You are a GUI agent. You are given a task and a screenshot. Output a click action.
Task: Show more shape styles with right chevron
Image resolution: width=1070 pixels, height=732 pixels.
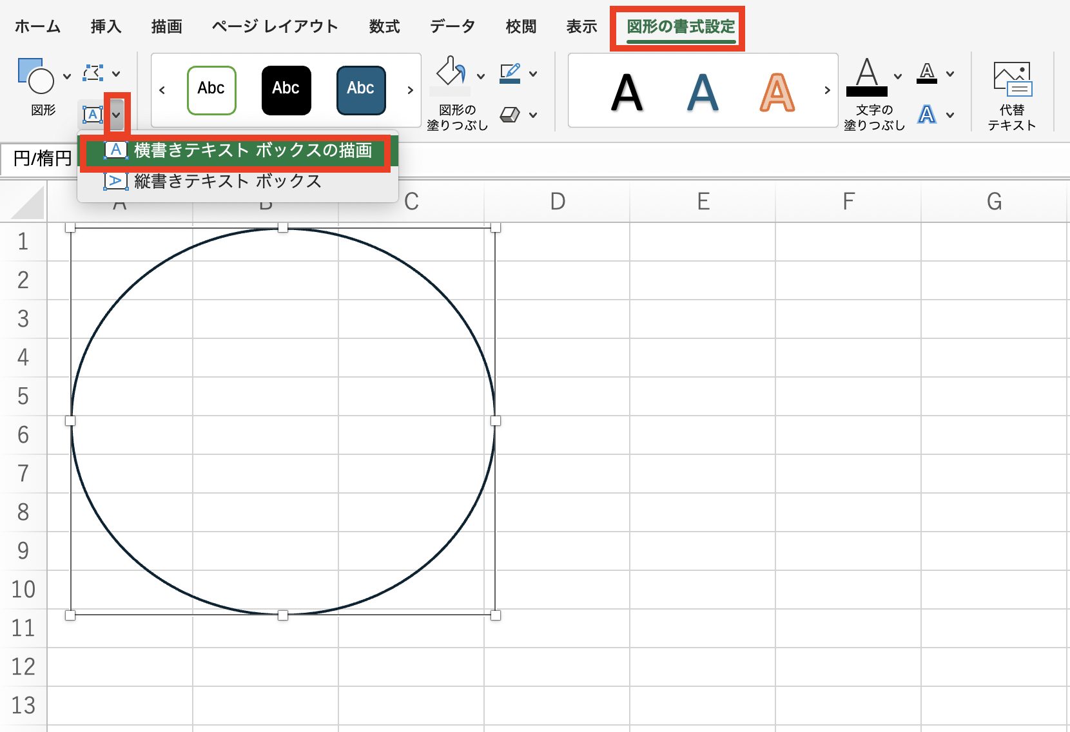(410, 90)
